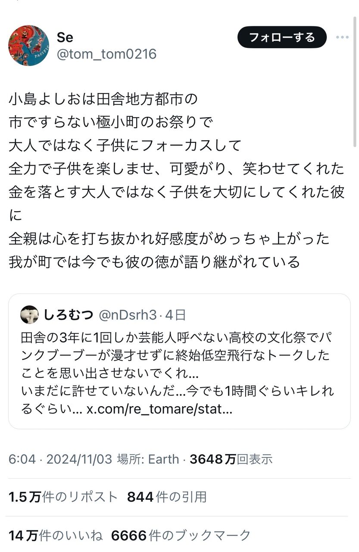Screen dimensions: 359x552
Task: Show the 14万件のいいね likes list
Action: coord(56,536)
